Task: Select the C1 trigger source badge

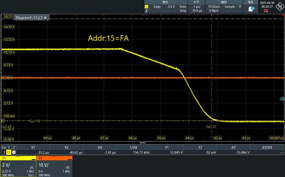Action: 147,7
